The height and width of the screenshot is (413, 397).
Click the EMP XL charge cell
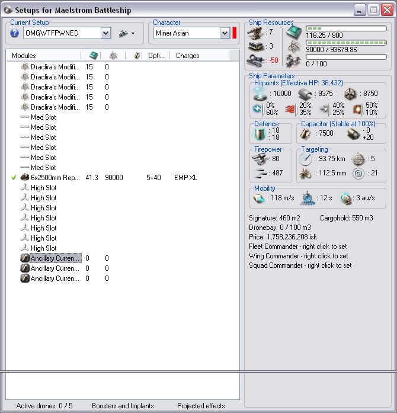click(185, 178)
